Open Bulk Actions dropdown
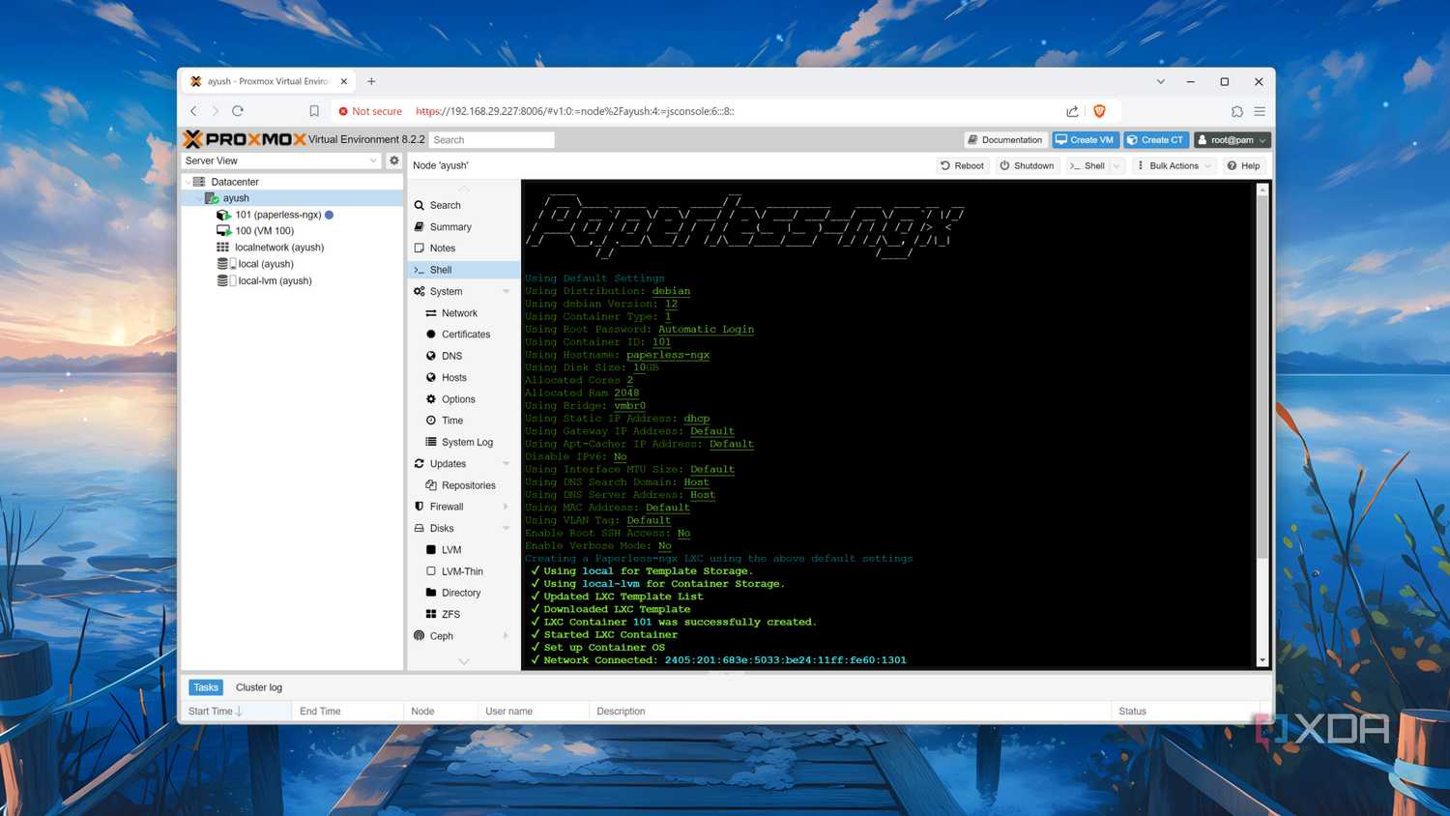 tap(1174, 165)
